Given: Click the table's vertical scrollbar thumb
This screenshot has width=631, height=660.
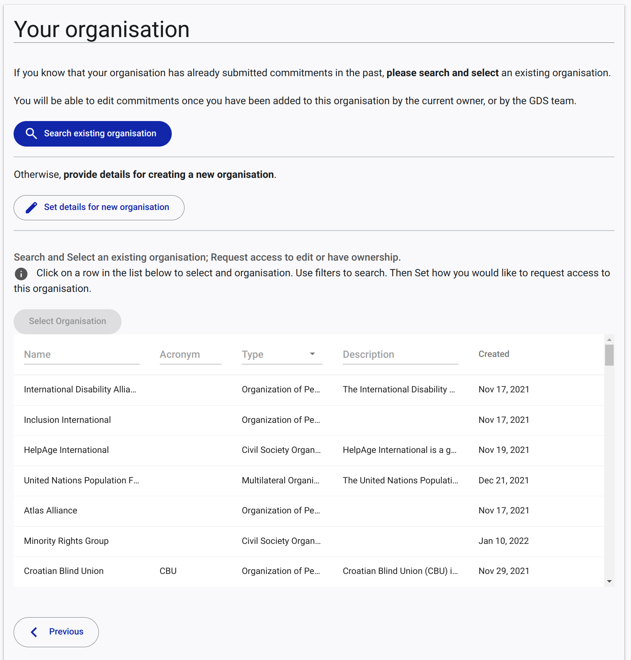Looking at the screenshot, I should click(609, 355).
